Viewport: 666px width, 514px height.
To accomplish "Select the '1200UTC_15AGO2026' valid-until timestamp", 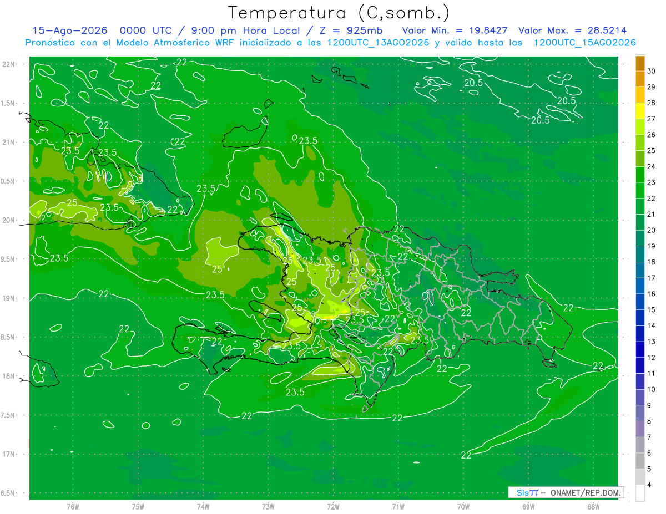I will 585,43.
